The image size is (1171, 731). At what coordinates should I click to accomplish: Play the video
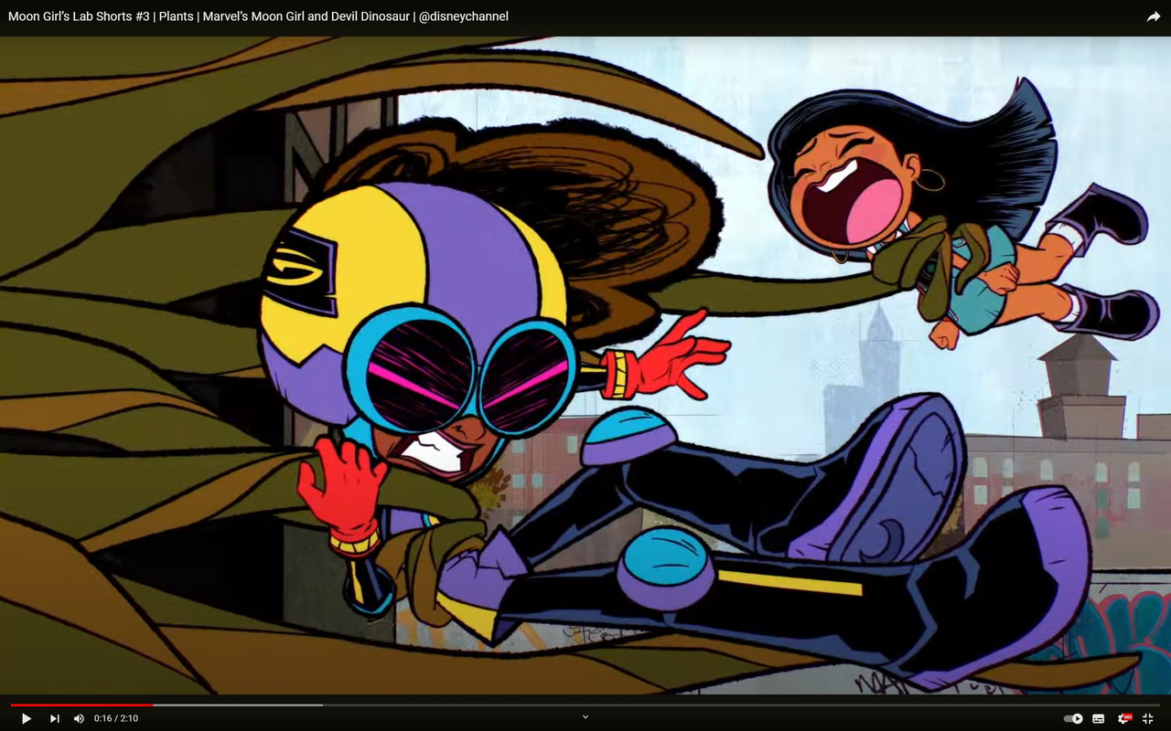(27, 718)
